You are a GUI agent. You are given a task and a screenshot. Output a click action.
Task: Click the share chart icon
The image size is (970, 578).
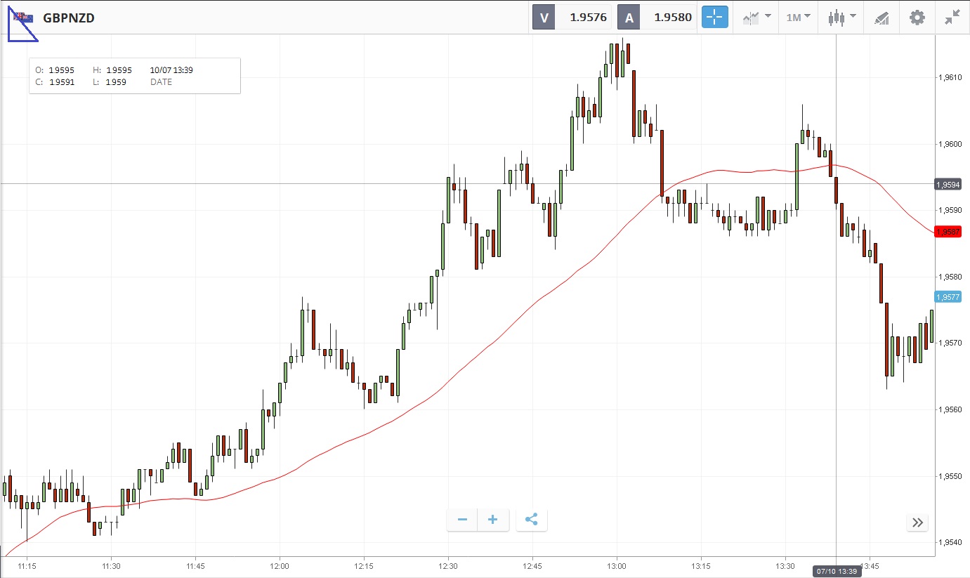532,520
